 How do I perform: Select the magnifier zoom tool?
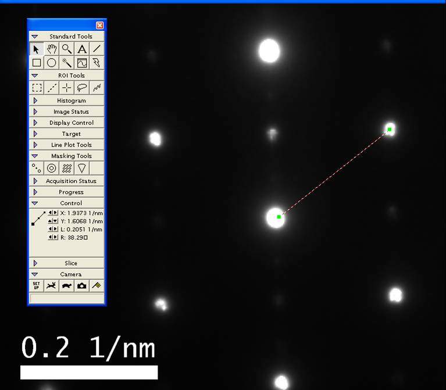(x=66, y=49)
